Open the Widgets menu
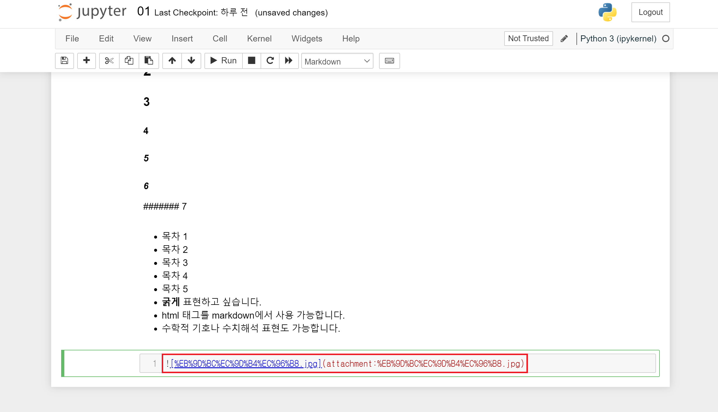 [x=307, y=39]
